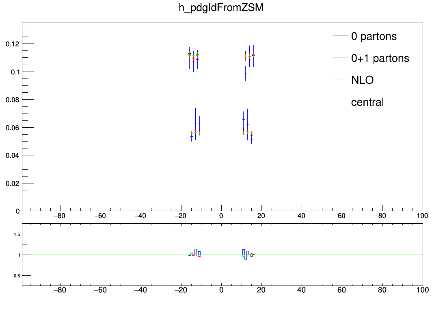Select the 0.02 y-axis label on the upper plot
Image resolution: width=445 pixels, height=314 pixels.
(x=13, y=183)
